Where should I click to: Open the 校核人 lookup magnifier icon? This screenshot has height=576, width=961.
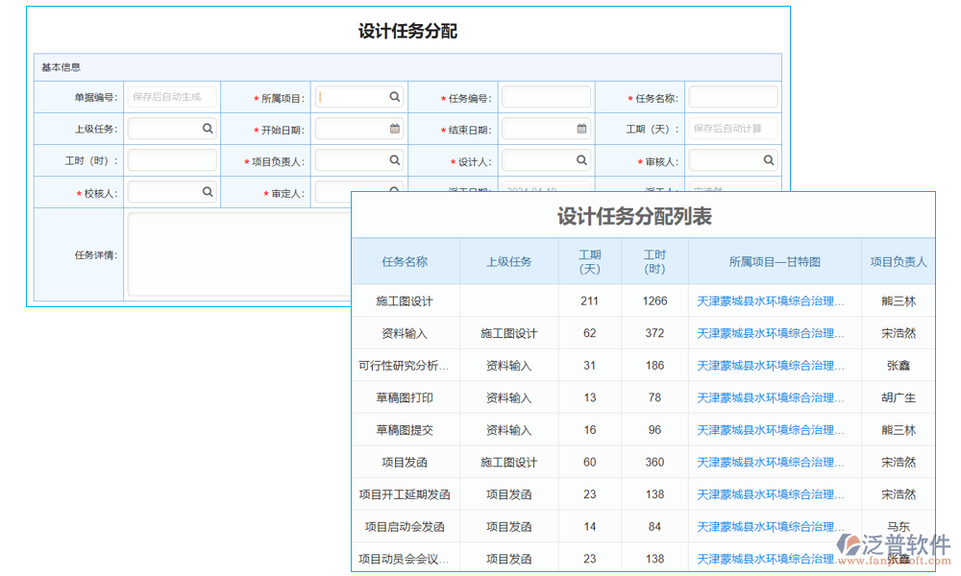(x=208, y=191)
